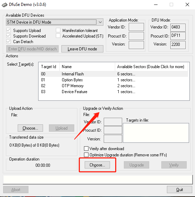The image size is (195, 197).
Task: Click Vendor ID field in Upgrade section
Action: pyautogui.click(x=113, y=122)
